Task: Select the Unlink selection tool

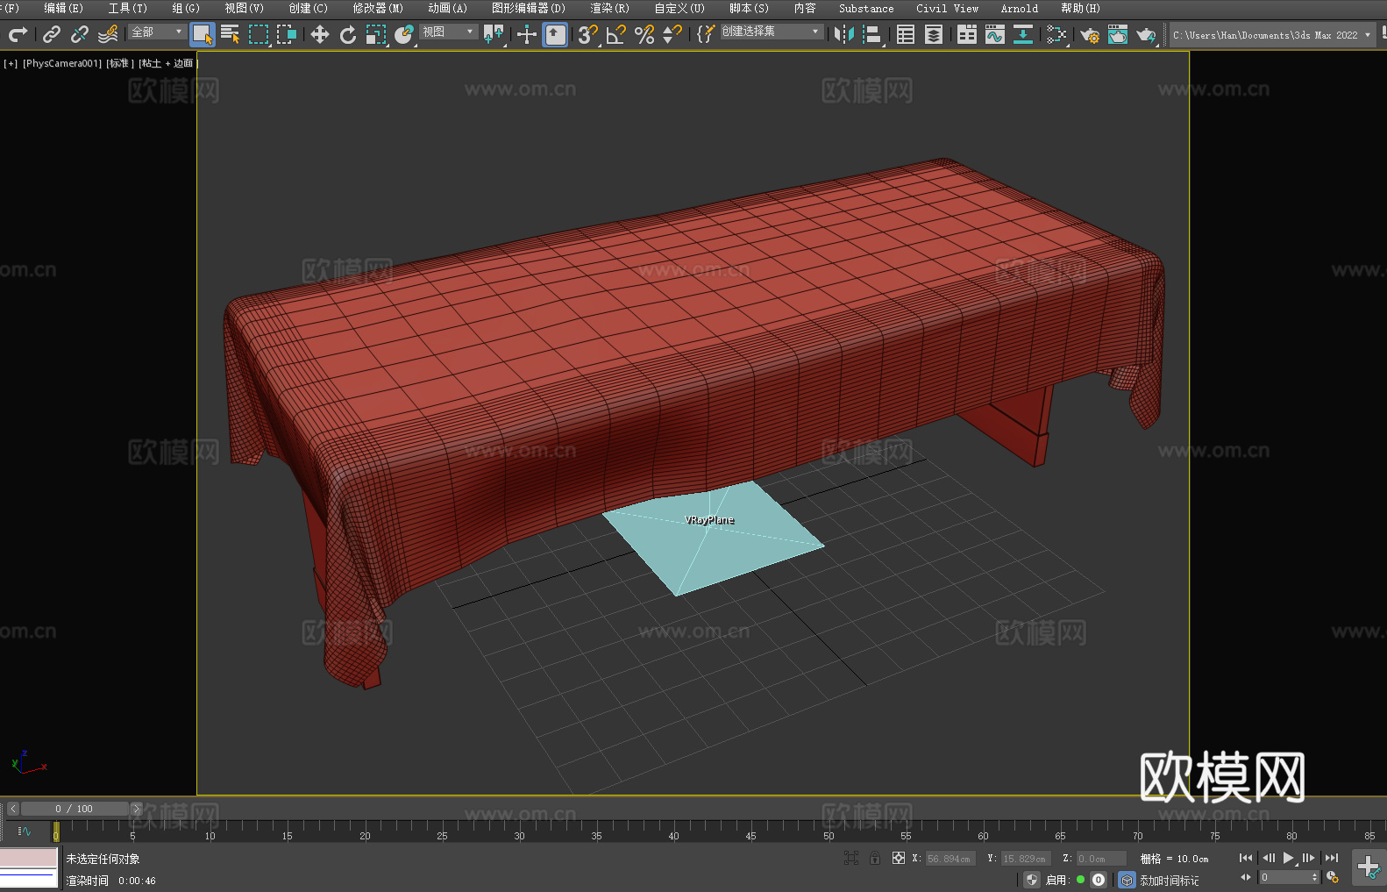Action: pos(80,35)
